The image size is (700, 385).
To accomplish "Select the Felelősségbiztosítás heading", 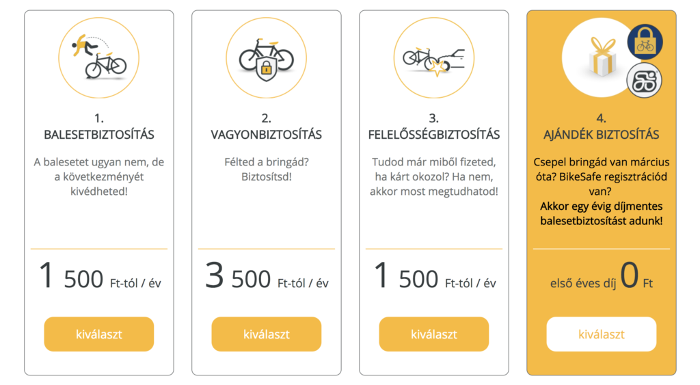I will 433,135.
